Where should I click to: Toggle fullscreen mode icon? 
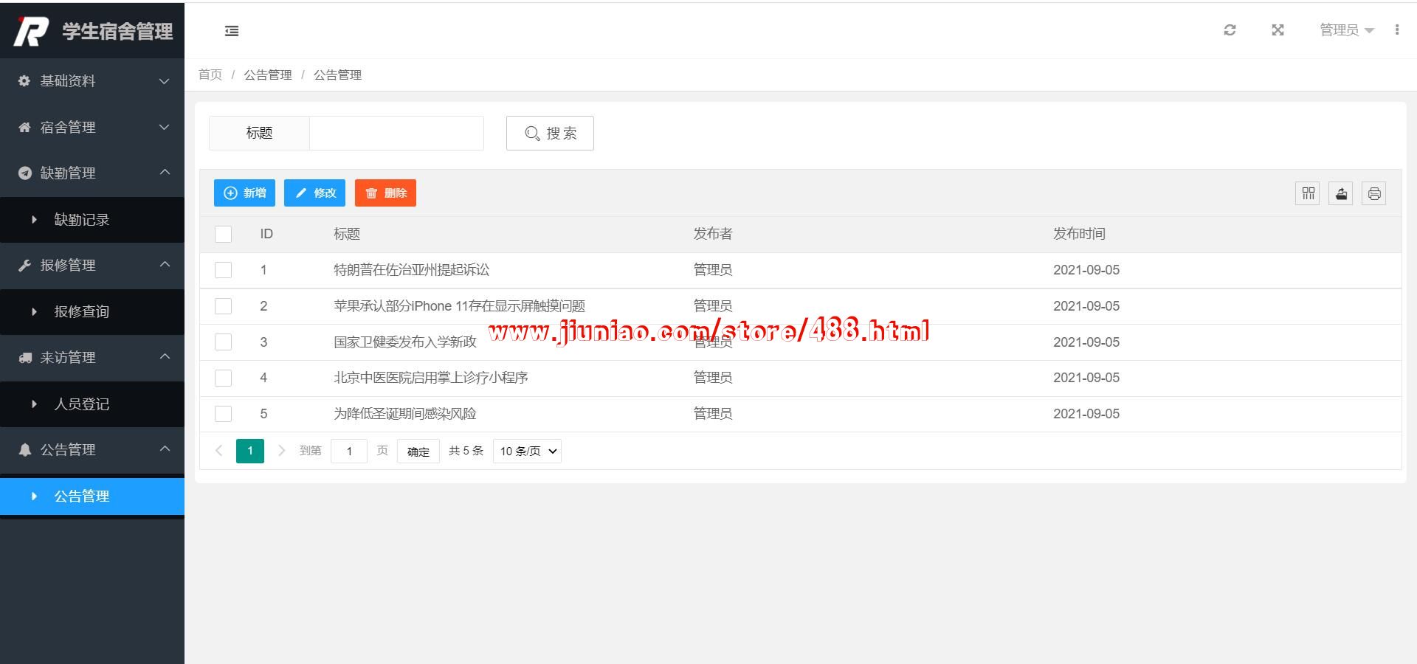1278,30
